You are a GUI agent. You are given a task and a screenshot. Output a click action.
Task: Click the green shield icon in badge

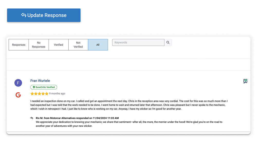click(34, 87)
